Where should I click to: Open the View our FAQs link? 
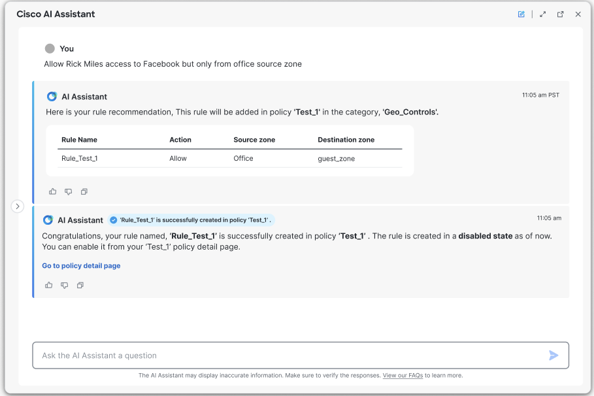403,375
